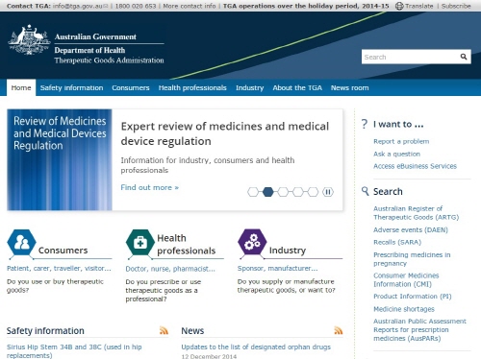Click the Industry section heading
481x359 pixels.
[x=288, y=251]
